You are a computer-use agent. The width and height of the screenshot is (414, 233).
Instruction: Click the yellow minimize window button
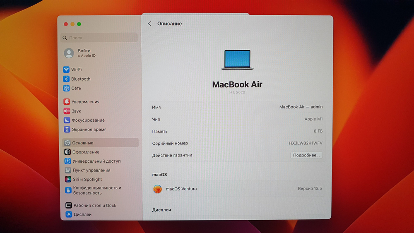[72, 24]
